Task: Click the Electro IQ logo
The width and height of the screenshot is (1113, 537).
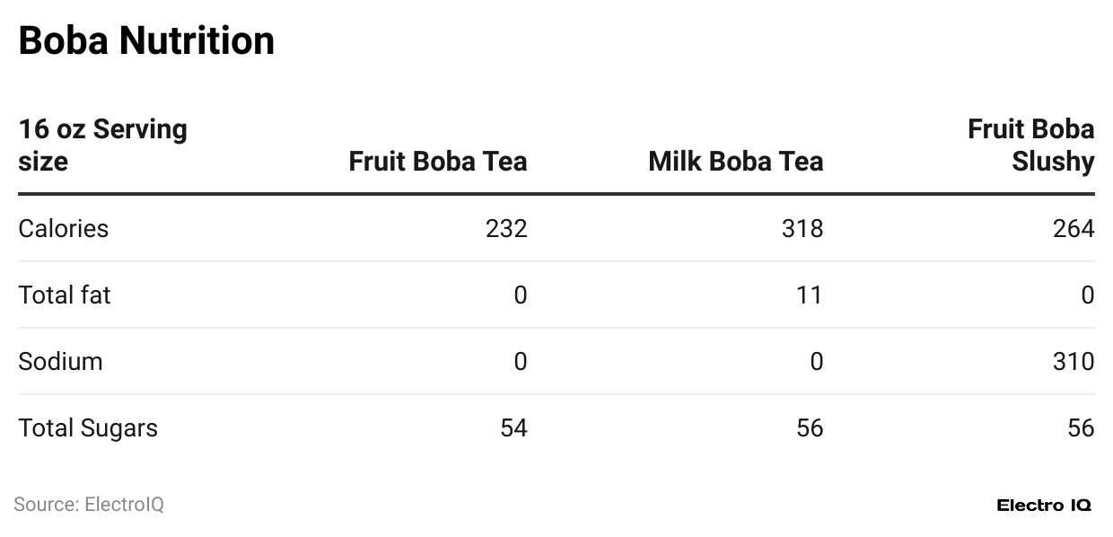Action: (x=1043, y=506)
